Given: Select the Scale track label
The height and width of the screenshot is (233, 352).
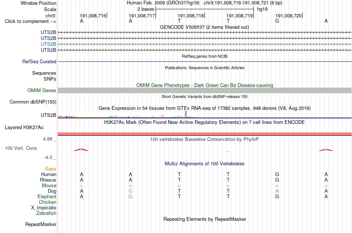Looking at the screenshot, I should (x=50, y=9).
